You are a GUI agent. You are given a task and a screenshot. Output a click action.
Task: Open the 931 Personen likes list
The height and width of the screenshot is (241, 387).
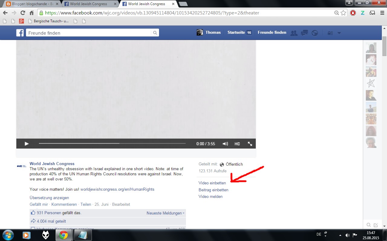49,213
